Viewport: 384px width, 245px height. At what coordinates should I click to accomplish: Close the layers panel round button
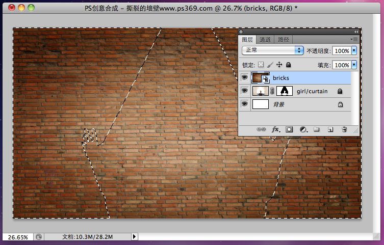point(241,32)
